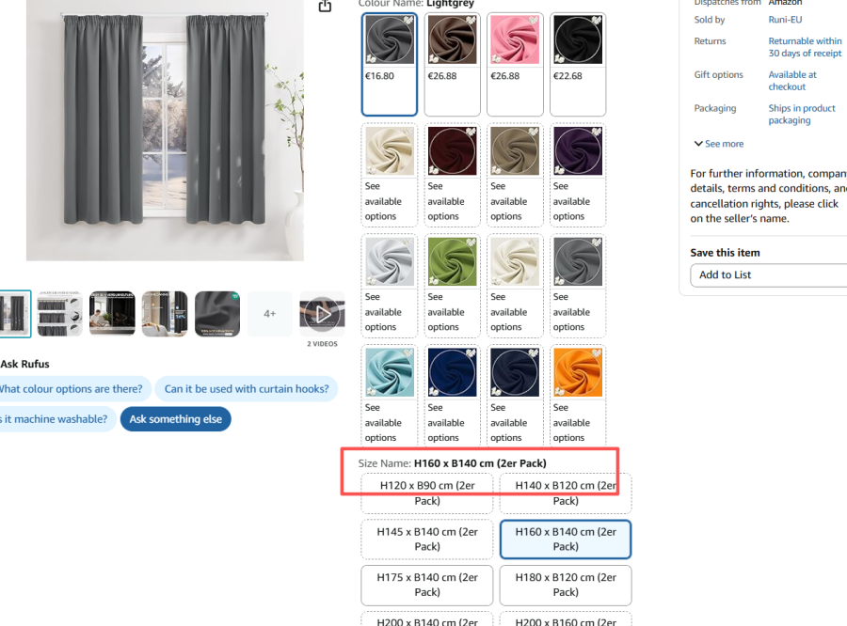Choose size H145 x B140 cm (2er Pack)
The width and height of the screenshot is (847, 626).
(427, 540)
